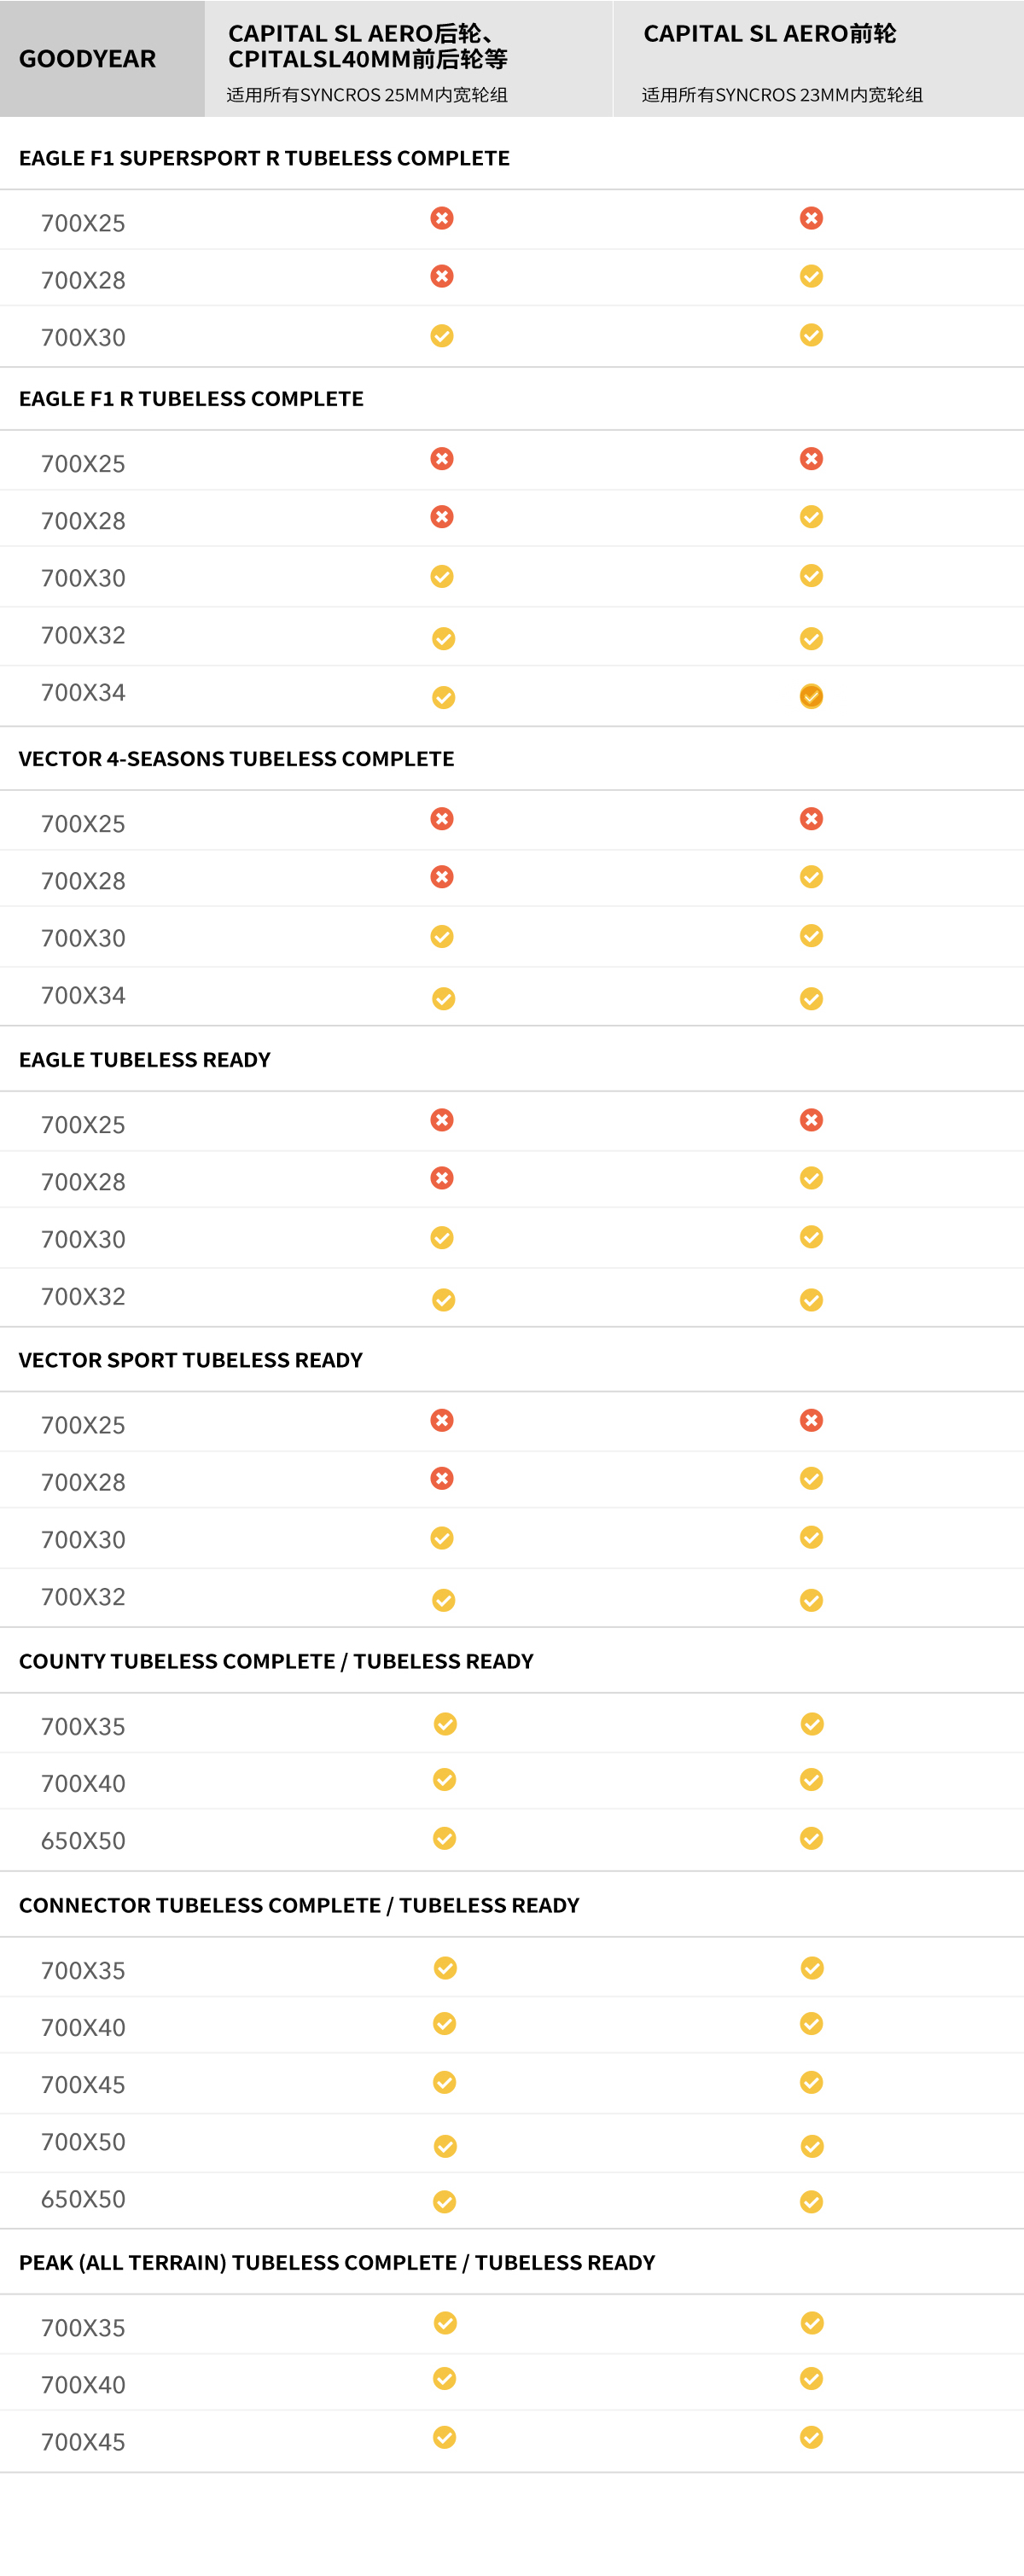Click yellow check for County 650X50 under 23MM column
Viewport: 1024px width, 2576px height.
tap(811, 1838)
